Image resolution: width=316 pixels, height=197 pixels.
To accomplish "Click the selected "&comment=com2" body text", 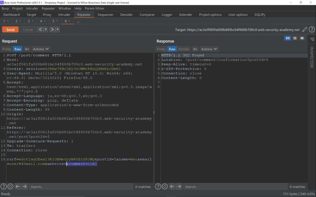I will coord(82,164).
